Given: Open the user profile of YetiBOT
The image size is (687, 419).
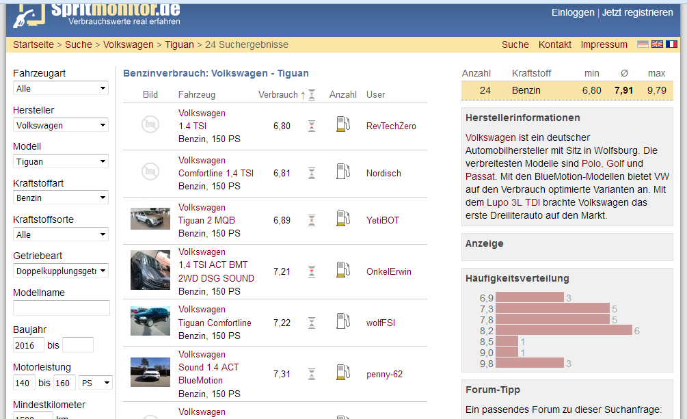Looking at the screenshot, I should [x=383, y=221].
